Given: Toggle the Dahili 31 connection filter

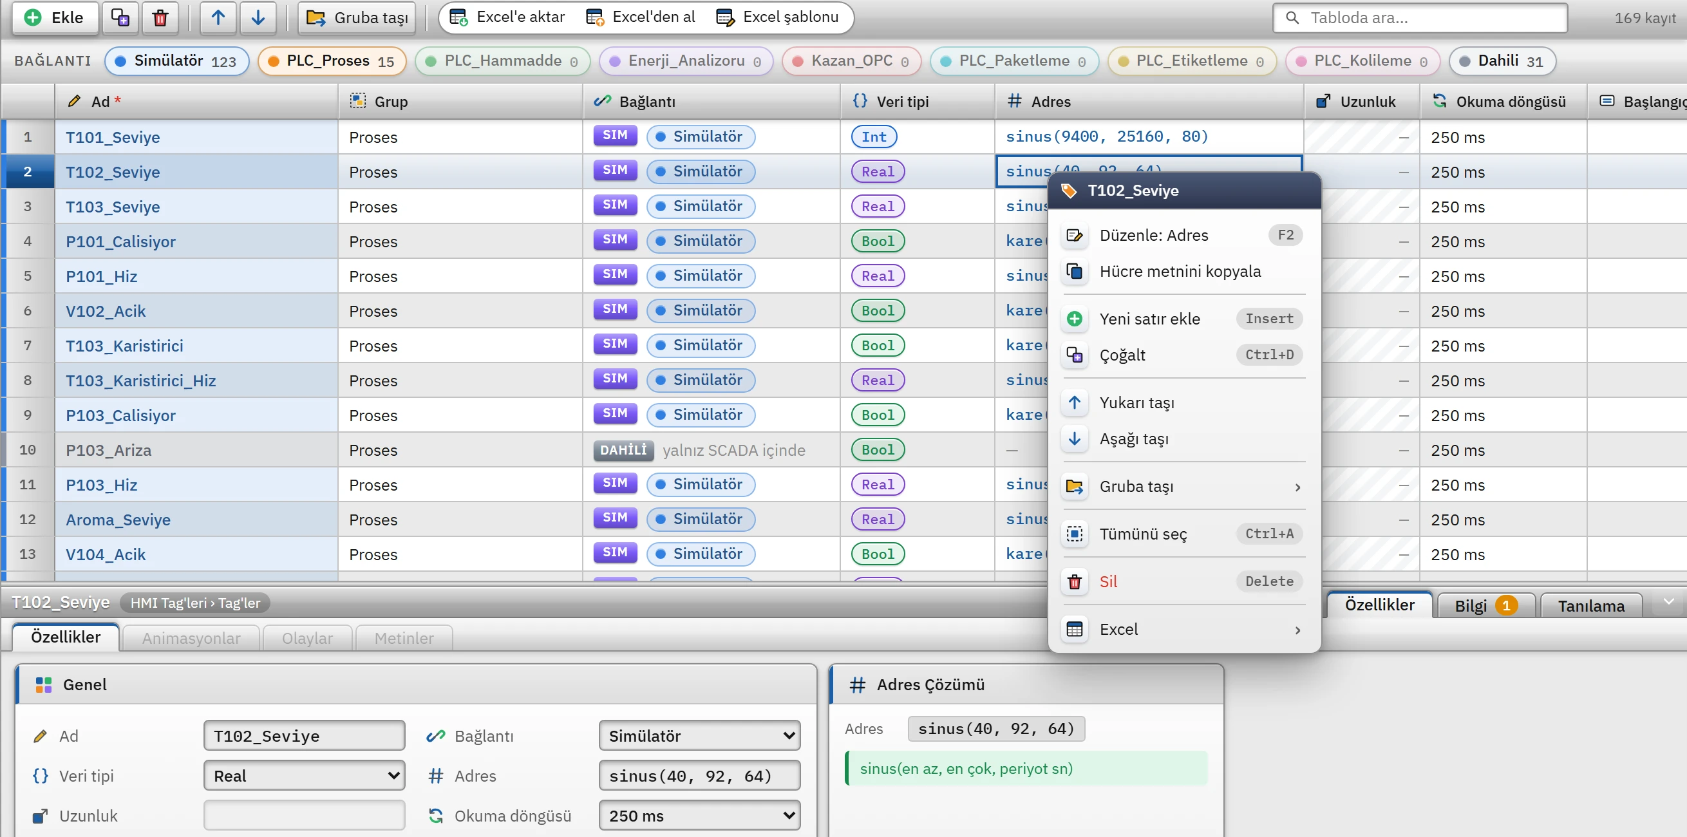Looking at the screenshot, I should point(1502,61).
